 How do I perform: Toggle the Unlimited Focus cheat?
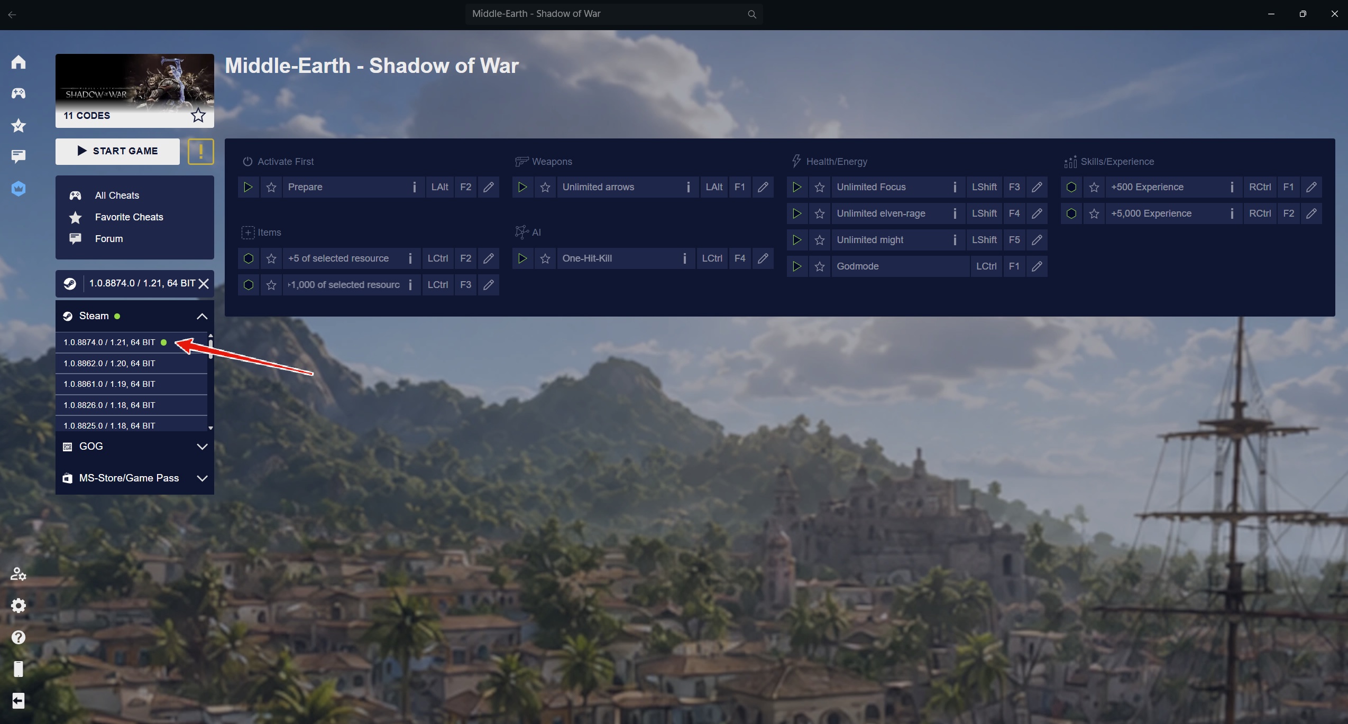point(797,187)
